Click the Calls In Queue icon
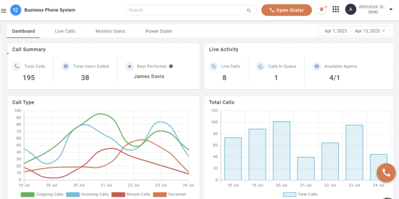 pos(260,67)
